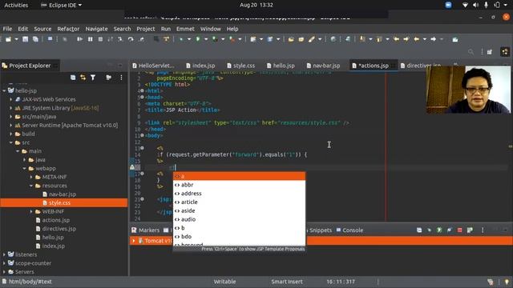Select nav-bar.jsp in Project Explorer tree
This screenshot has width=513, height=288.
click(59, 194)
